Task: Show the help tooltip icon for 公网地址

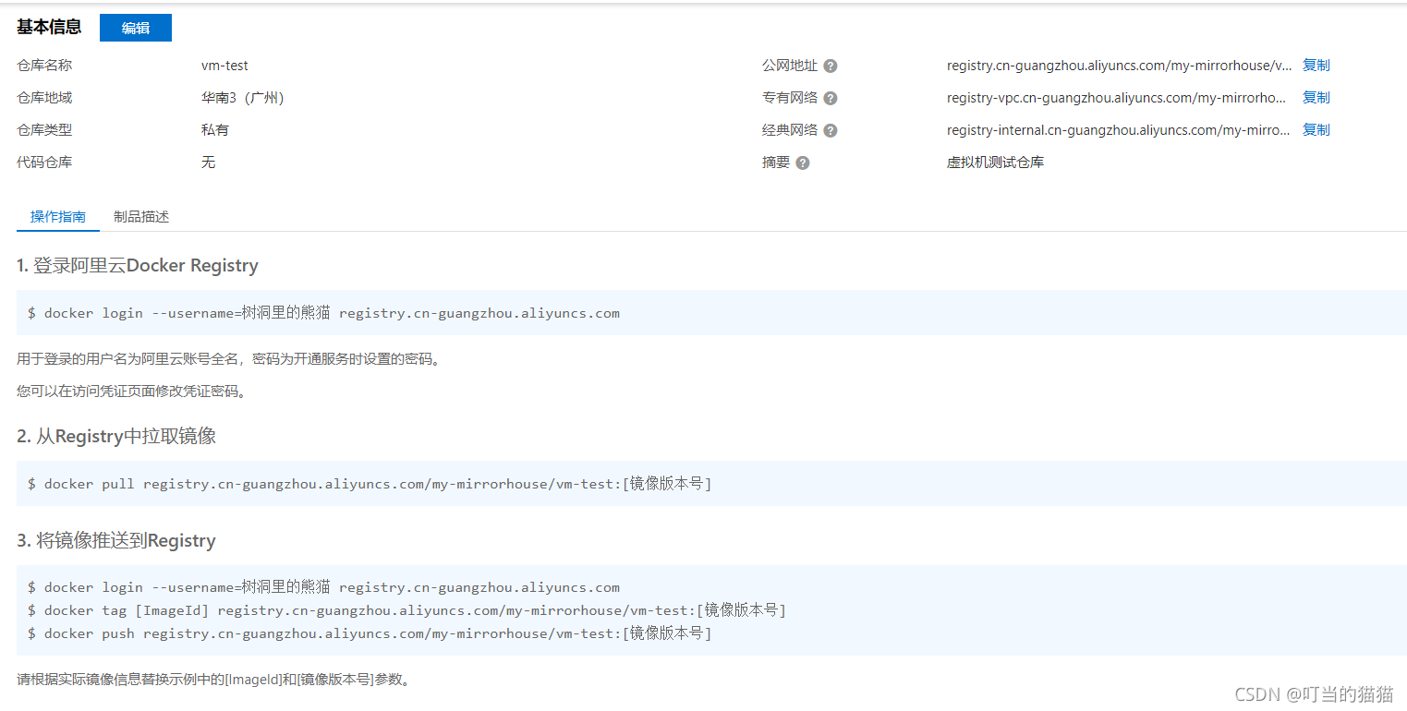Action: (x=831, y=66)
